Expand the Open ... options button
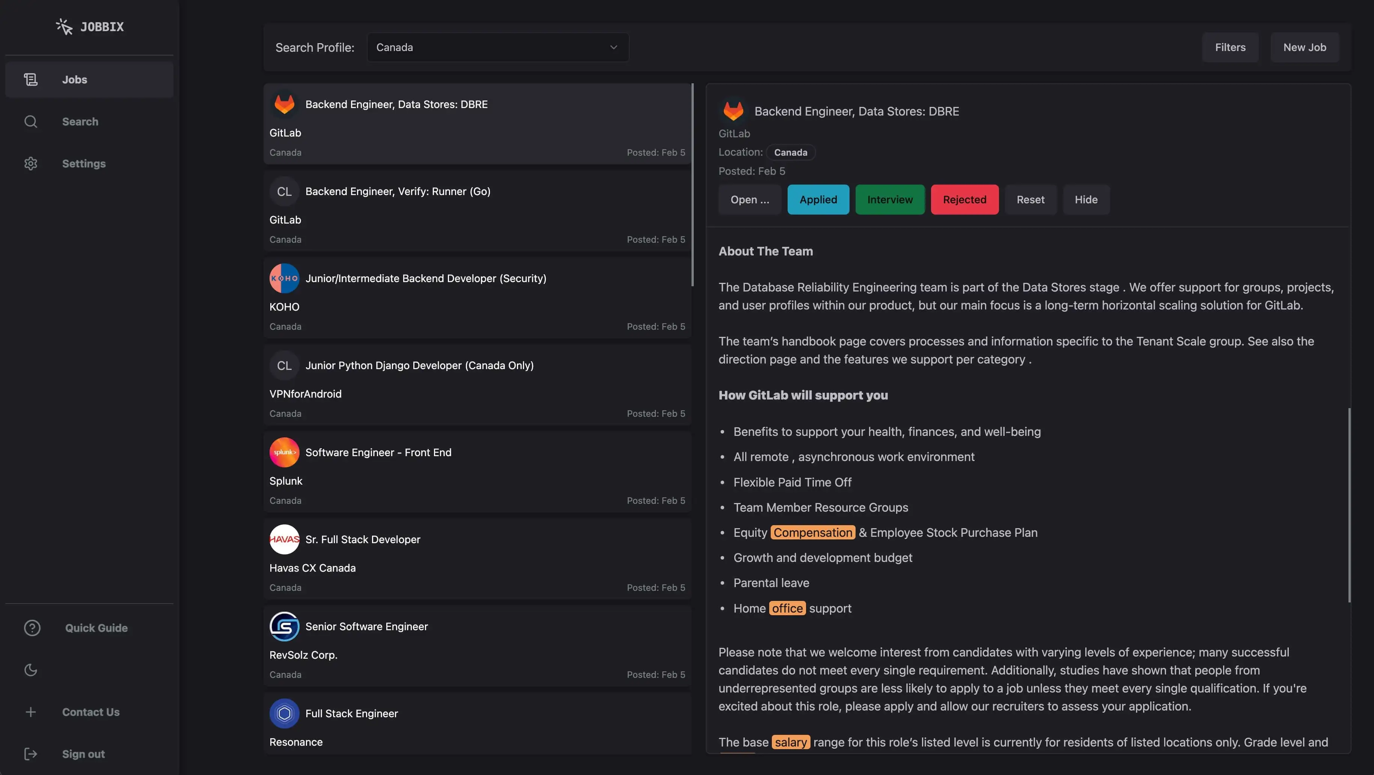1374x775 pixels. (749, 200)
